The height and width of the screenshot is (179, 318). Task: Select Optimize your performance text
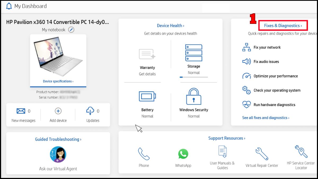276,76
